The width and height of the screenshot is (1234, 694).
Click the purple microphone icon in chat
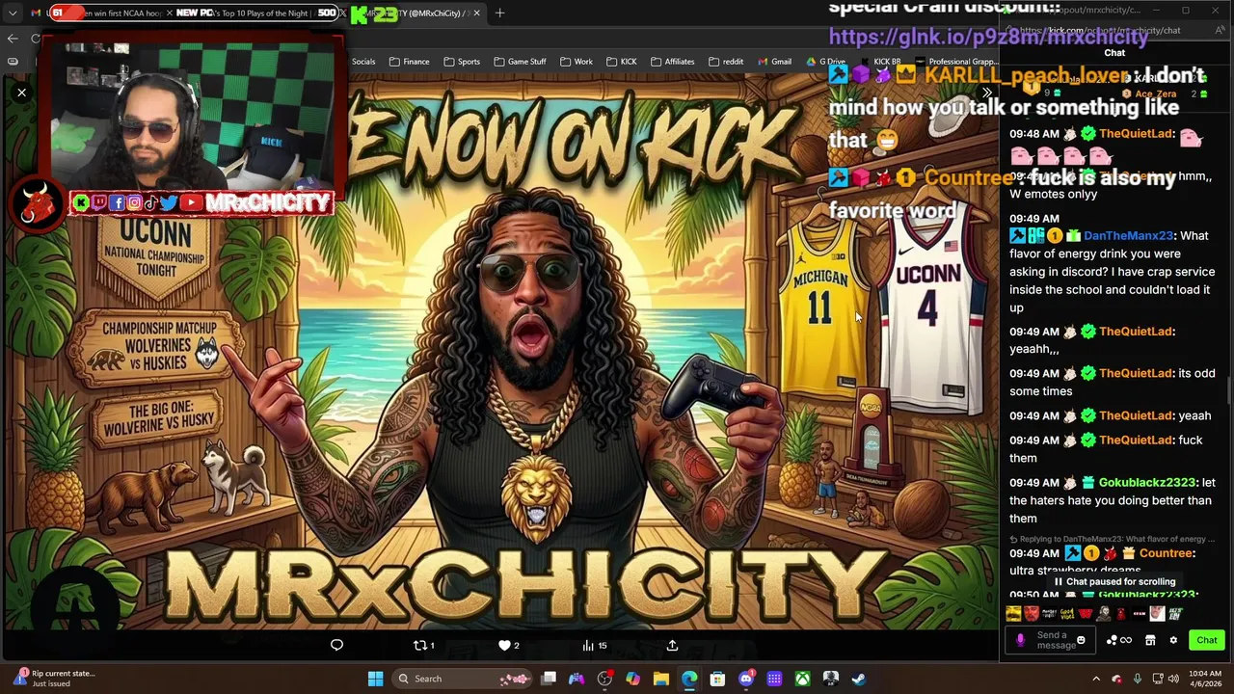click(1021, 640)
